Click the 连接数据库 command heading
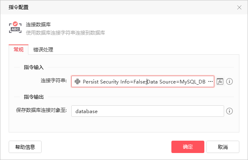This screenshot has width=248, height=160. pos(38,25)
